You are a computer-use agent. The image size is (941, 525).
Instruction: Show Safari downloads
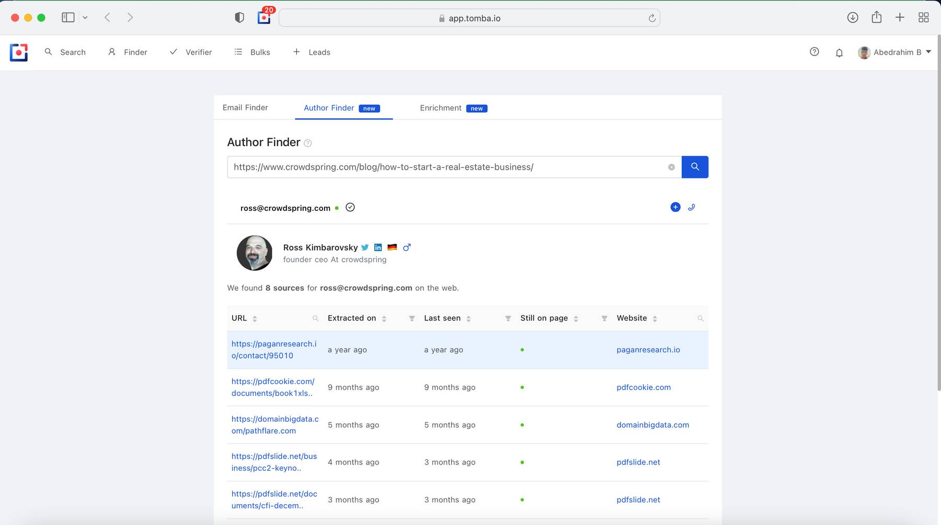(x=853, y=17)
